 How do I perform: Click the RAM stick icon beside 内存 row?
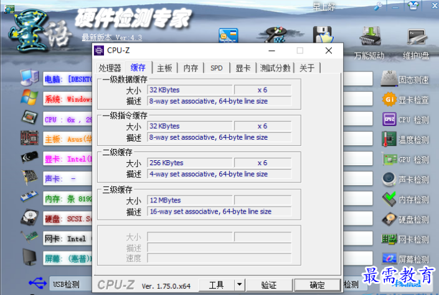pyautogui.click(x=29, y=196)
